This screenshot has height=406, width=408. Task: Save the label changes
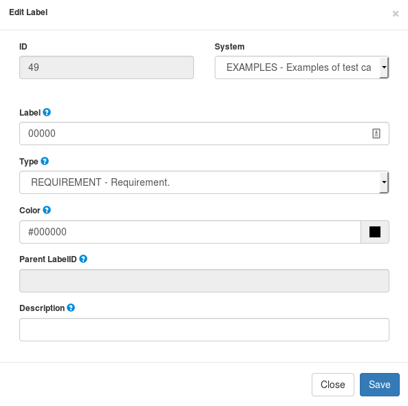click(x=380, y=385)
